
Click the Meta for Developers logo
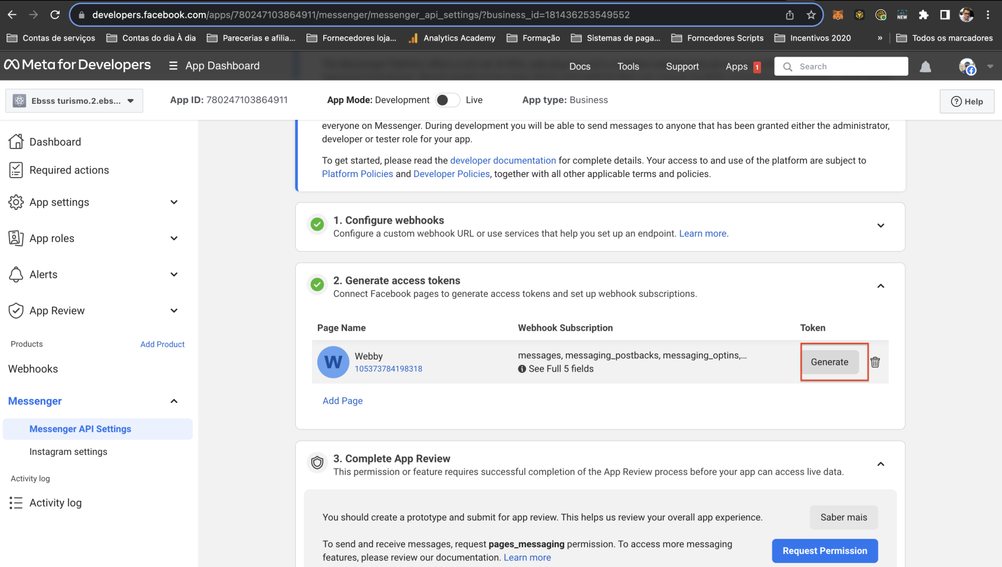(x=78, y=64)
